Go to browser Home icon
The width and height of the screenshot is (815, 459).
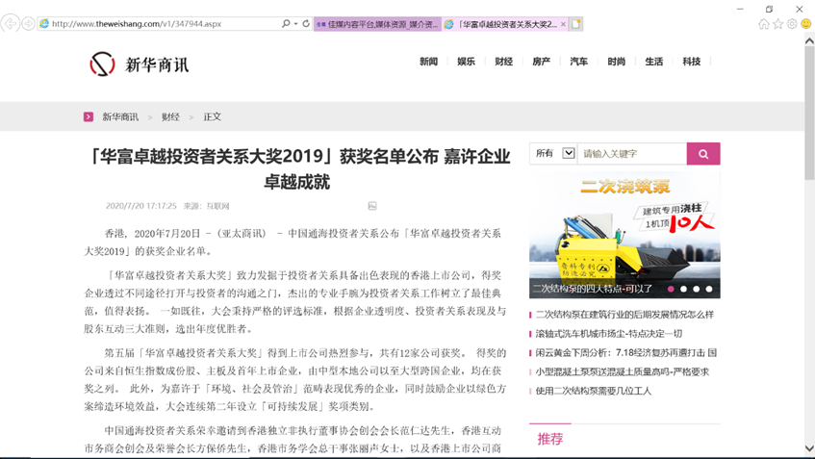[x=764, y=24]
